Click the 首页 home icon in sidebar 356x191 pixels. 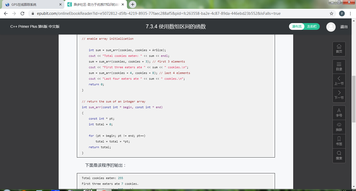[x=339, y=49]
